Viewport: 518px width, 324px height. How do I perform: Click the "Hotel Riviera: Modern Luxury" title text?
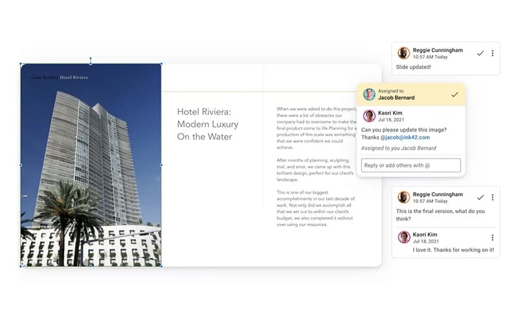[207, 124]
